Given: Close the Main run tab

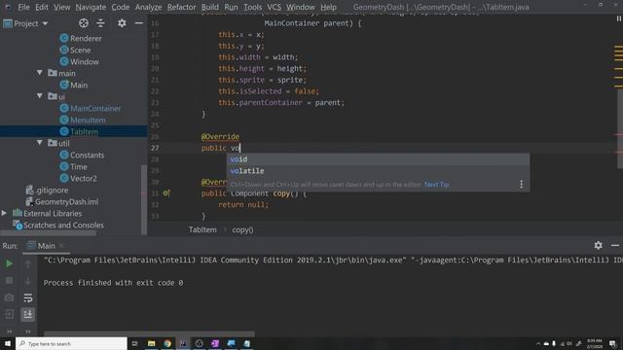Looking at the screenshot, I should click(x=61, y=246).
